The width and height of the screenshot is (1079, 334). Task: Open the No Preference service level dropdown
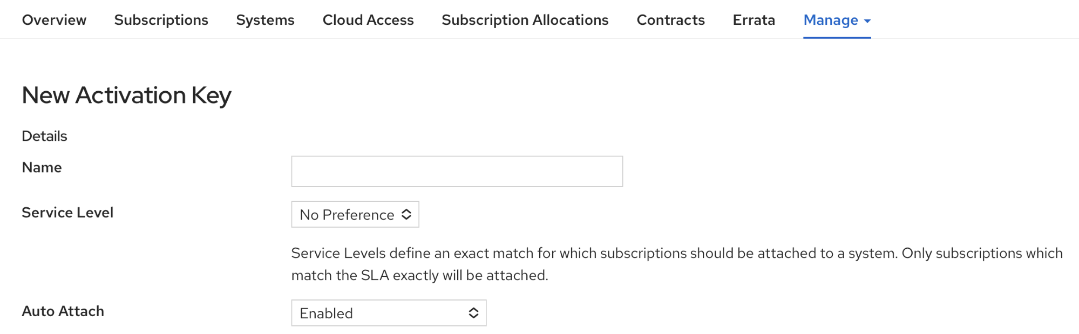[347, 215]
